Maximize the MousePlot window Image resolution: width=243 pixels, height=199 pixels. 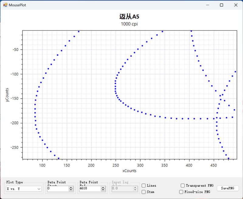point(221,5)
